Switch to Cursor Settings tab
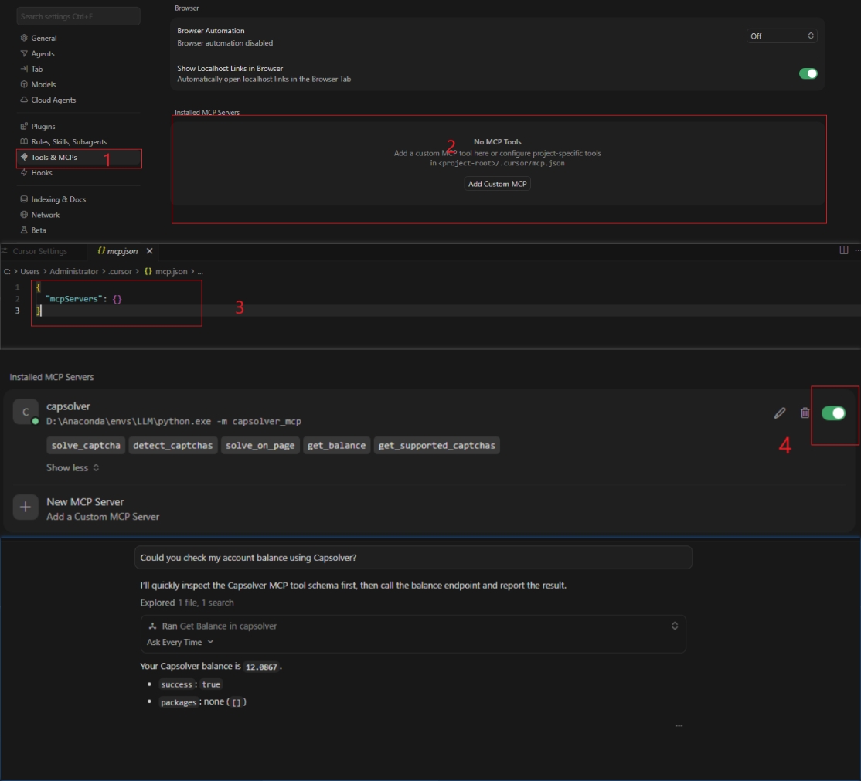 point(39,251)
